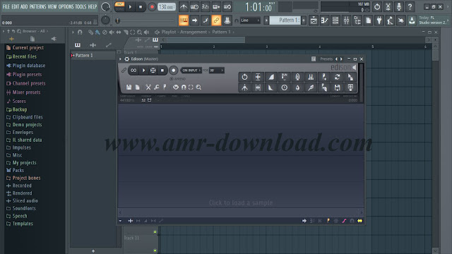Click the main transport record button
Screen dimensions: 452x254
[x=152, y=6]
